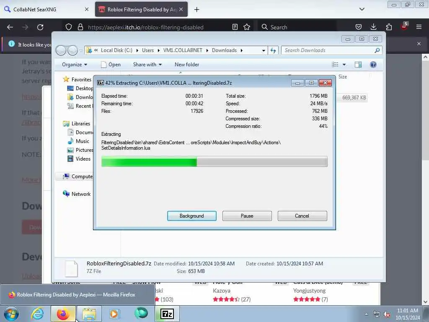
Task: Go back in Explorer navigation
Action: pos(61,50)
